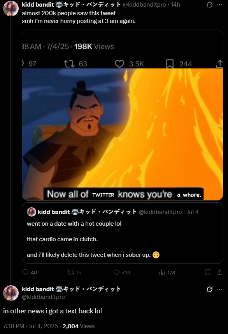The height and width of the screenshot is (334, 228).
Task: Like the top tweet with 733 likes
Action: (x=117, y=272)
